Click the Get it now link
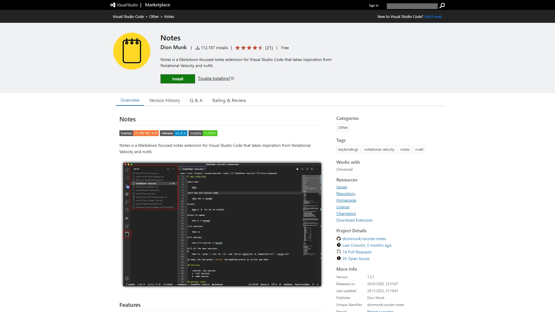The image size is (555, 312). click(x=433, y=17)
